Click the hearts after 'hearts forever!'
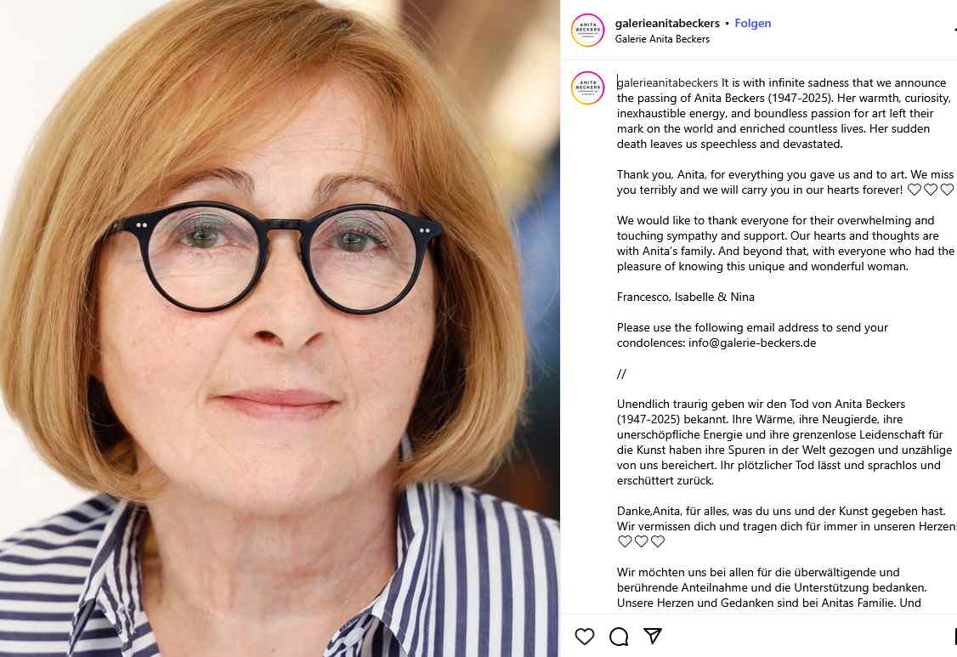 coord(930,190)
